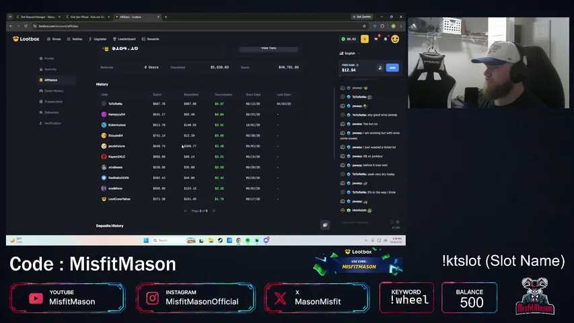Click LootCrewYahoo avatar in history table
The image size is (574, 323).
(104, 199)
